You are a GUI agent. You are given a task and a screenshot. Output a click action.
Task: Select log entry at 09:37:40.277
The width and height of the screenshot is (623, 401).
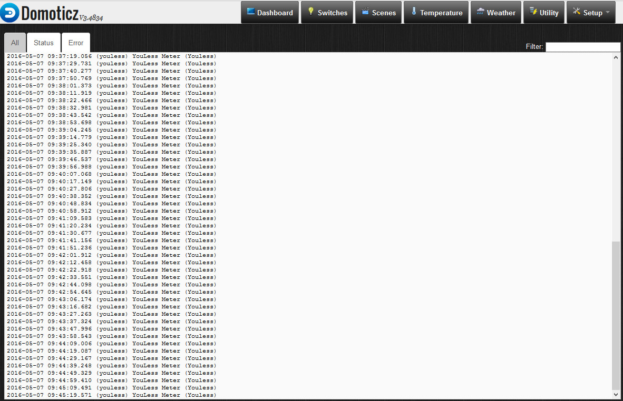112,71
